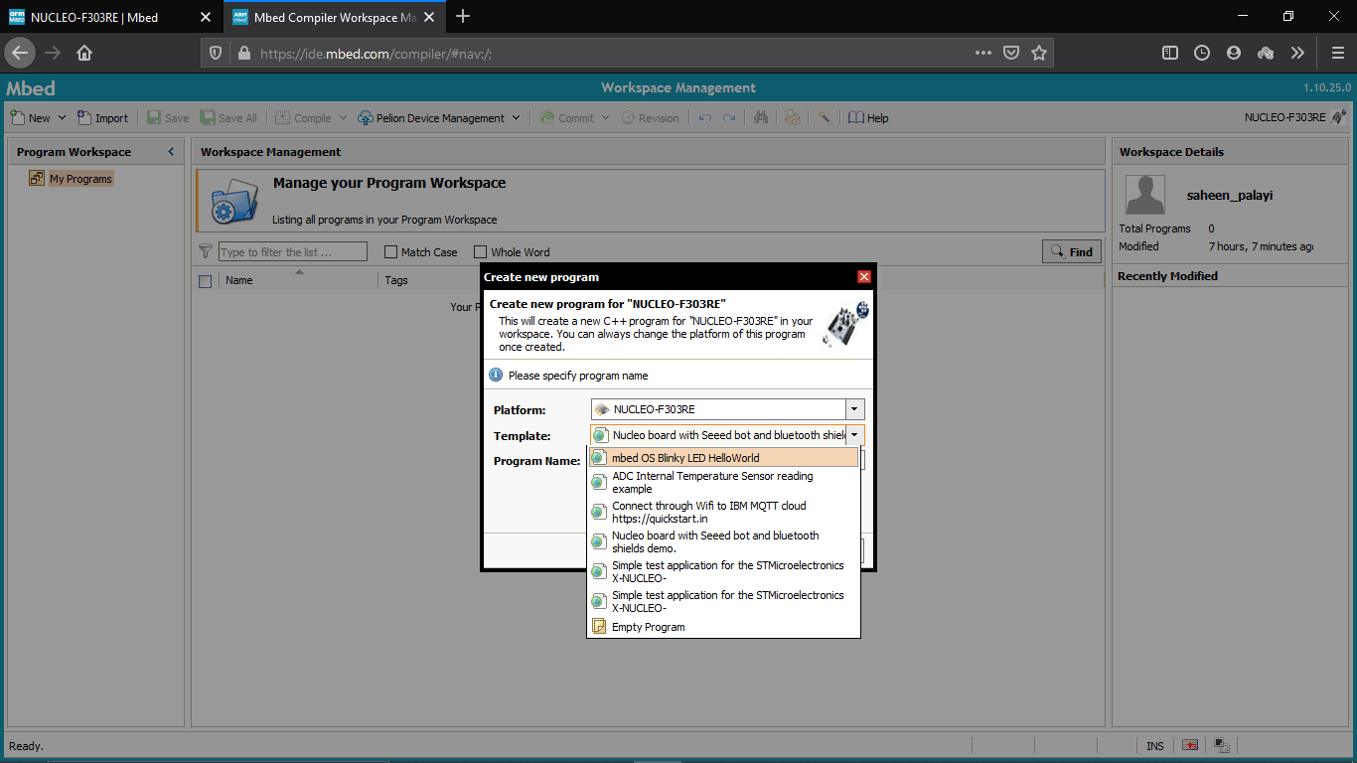Select mbed OS Blinky LED HelloWorld template
Viewport: 1357px width, 763px height.
pyautogui.click(x=723, y=458)
